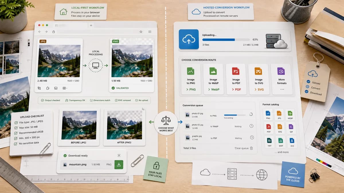Toggle the Recommended sRGB checkbox
Screen dimensions: 344x193
(16, 133)
